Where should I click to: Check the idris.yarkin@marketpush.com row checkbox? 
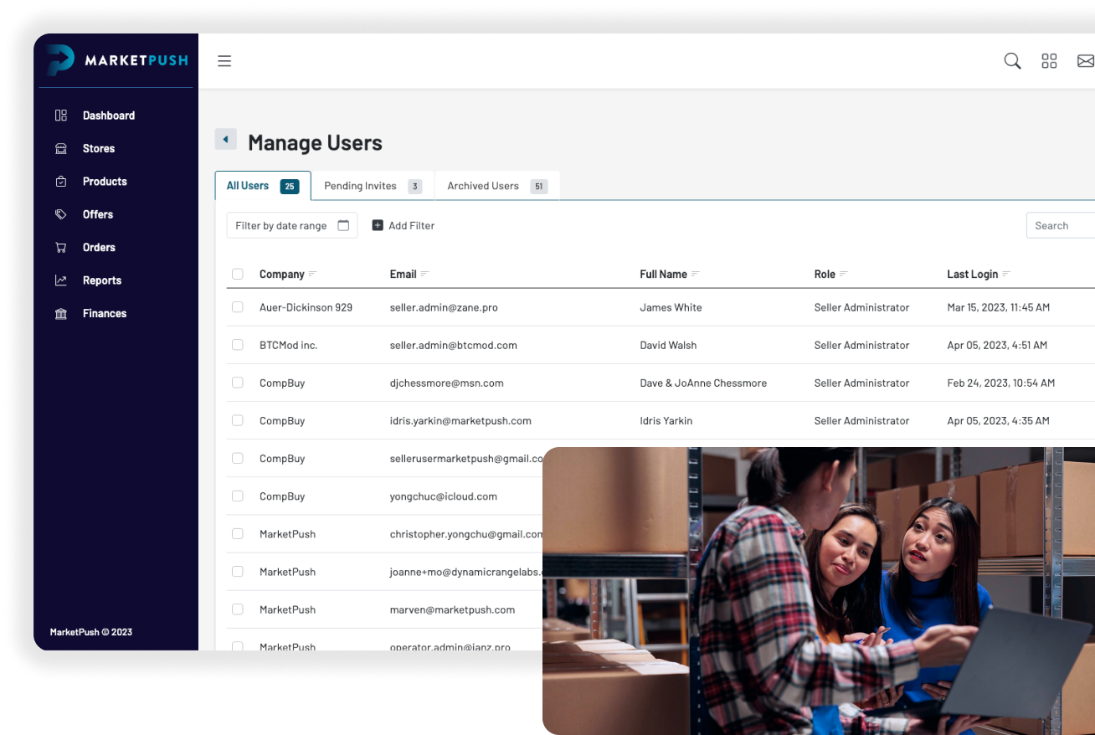click(x=238, y=420)
